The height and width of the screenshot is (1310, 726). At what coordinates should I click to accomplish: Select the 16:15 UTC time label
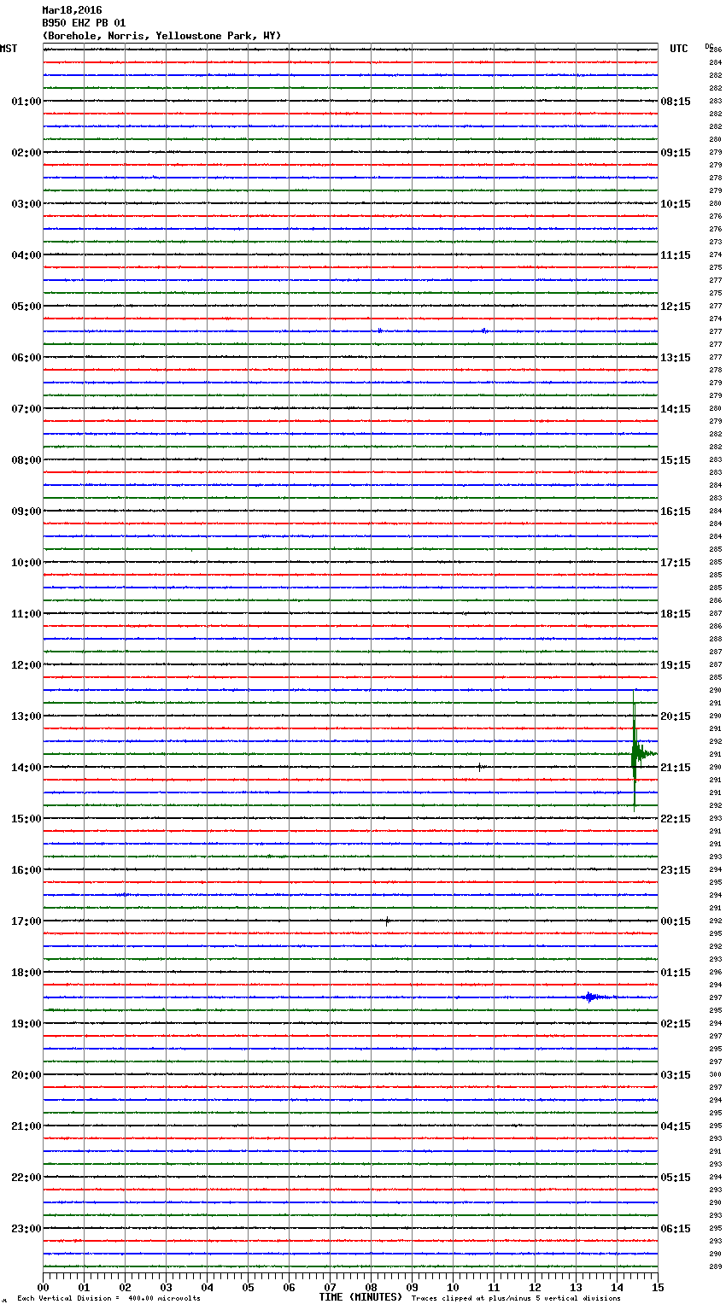(676, 512)
